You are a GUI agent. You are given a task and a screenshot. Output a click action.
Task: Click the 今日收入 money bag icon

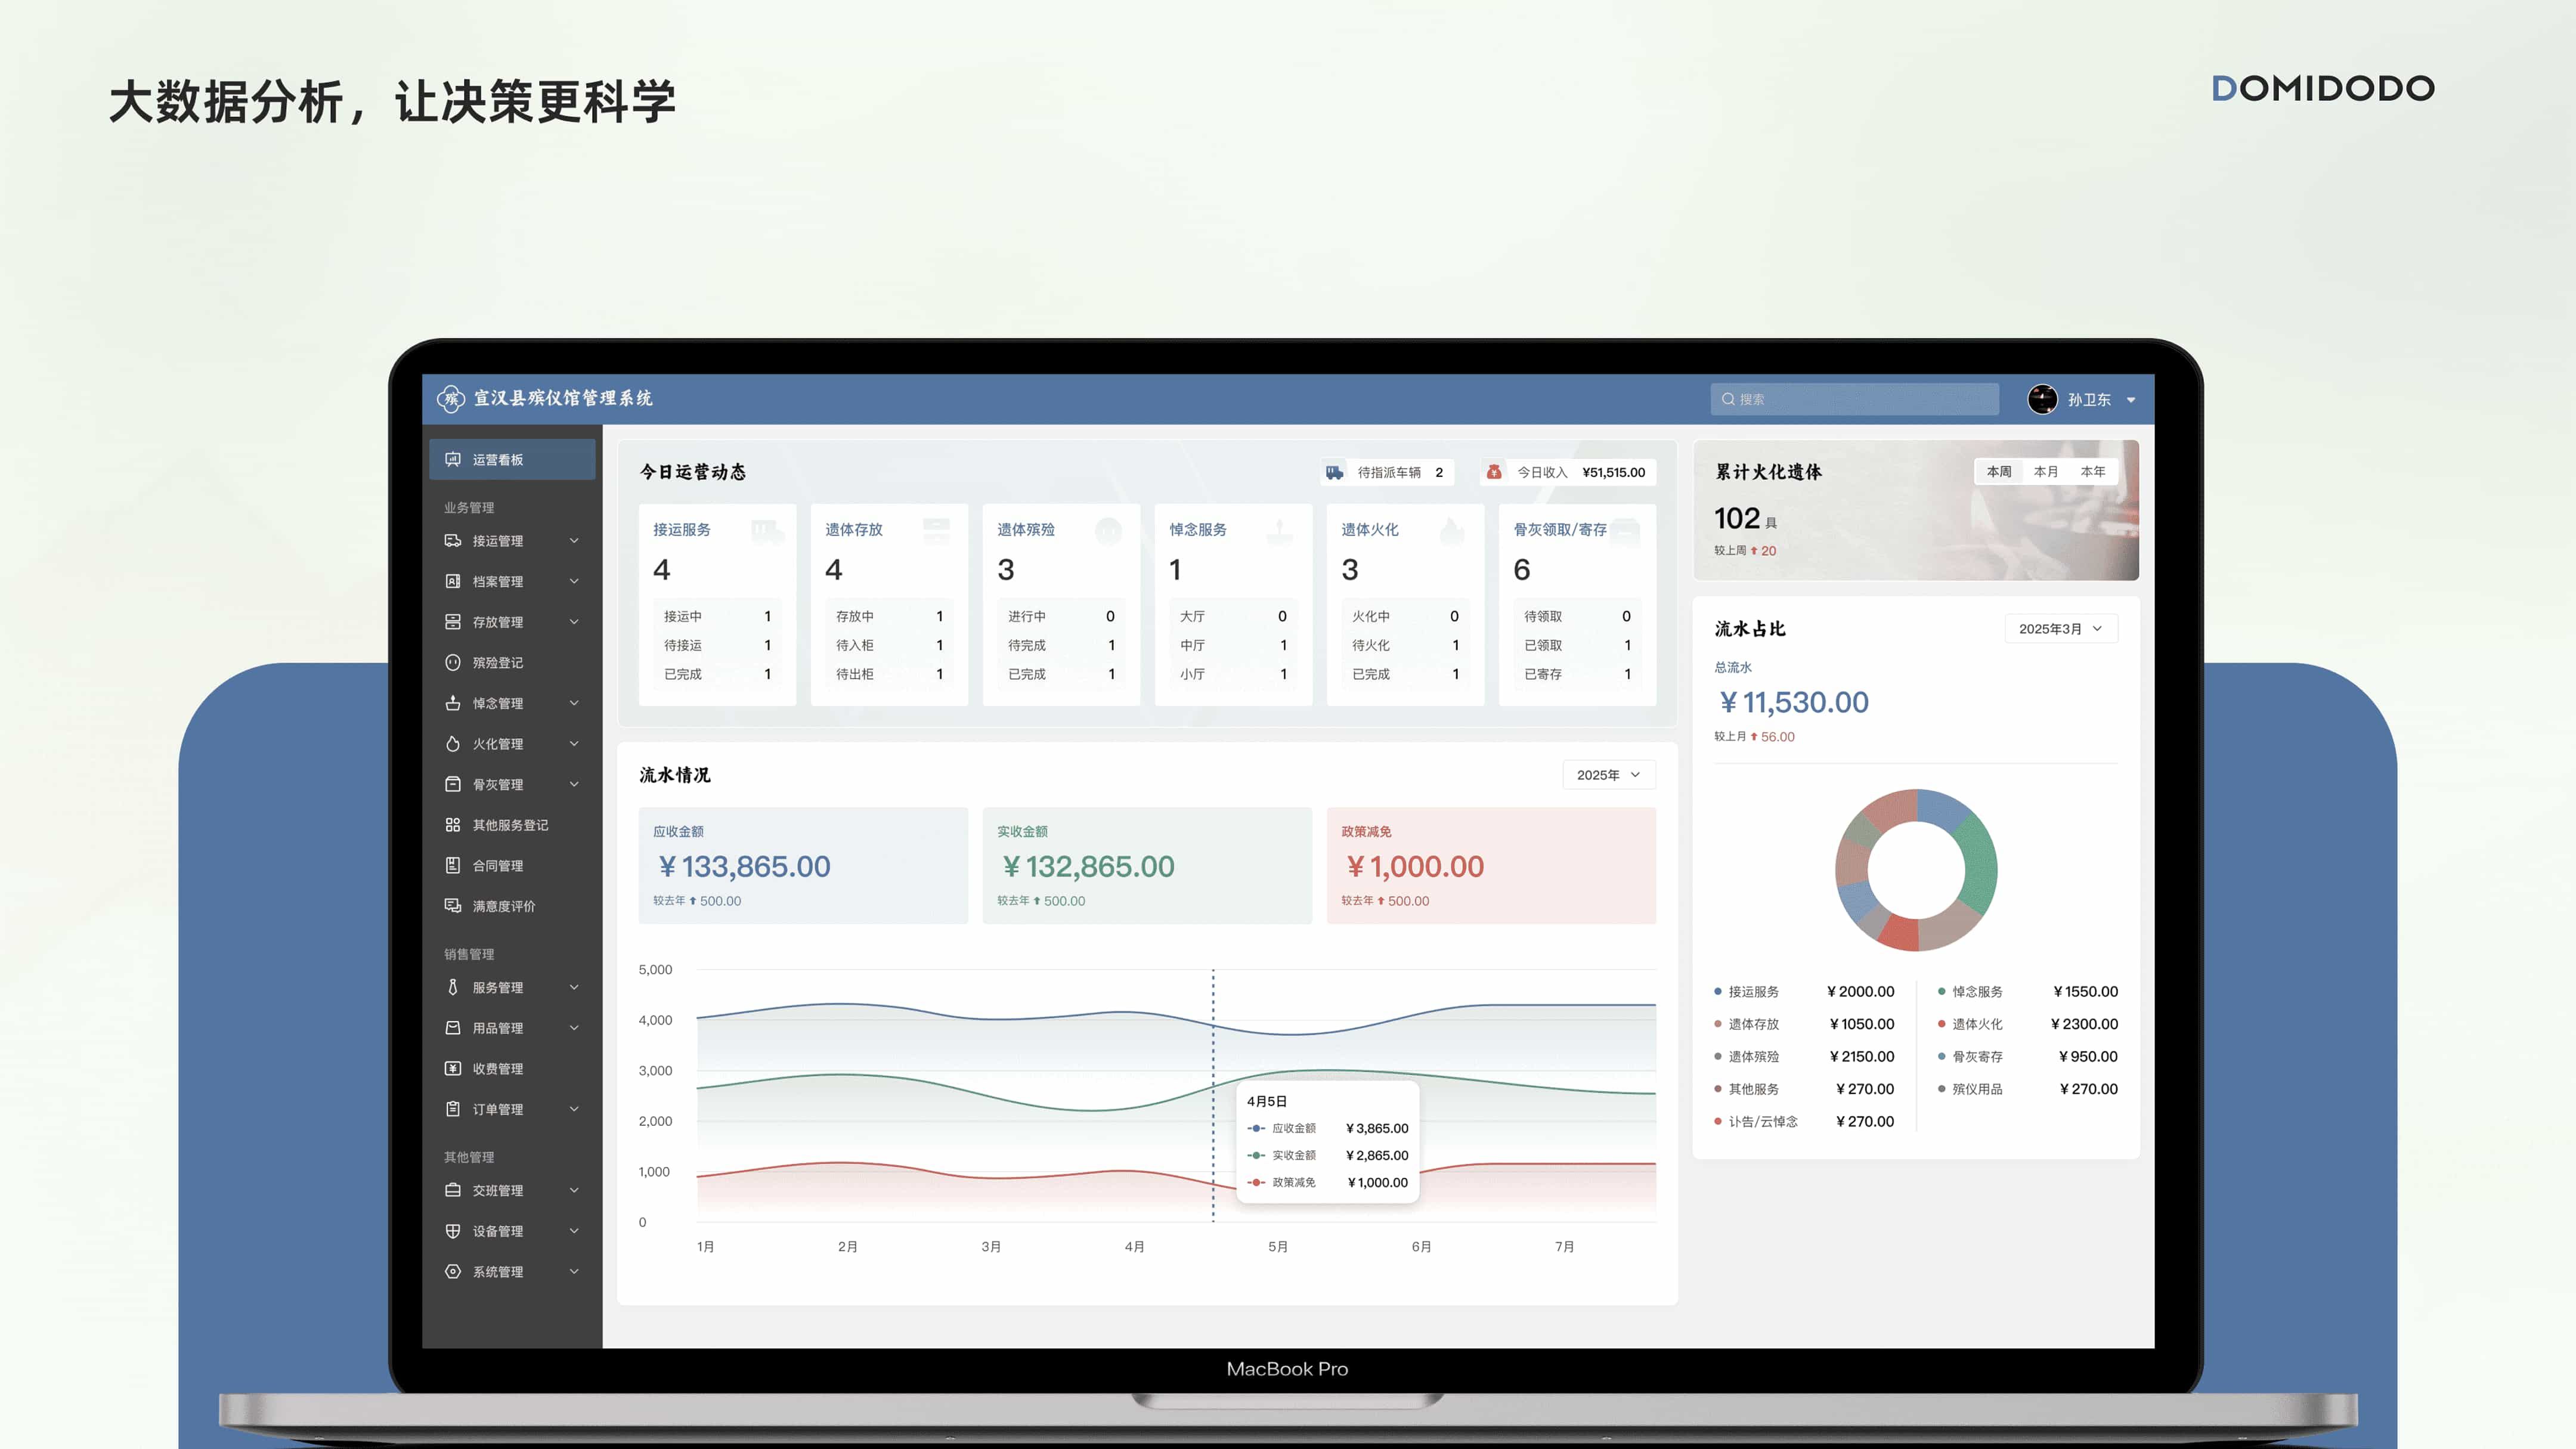coord(1494,472)
